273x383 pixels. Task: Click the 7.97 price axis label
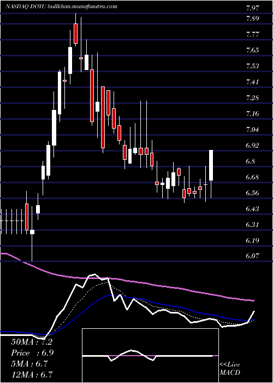click(252, 8)
